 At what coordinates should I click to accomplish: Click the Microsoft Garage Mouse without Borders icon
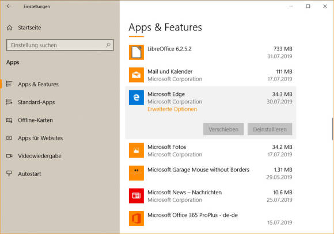pyautogui.click(x=136, y=173)
